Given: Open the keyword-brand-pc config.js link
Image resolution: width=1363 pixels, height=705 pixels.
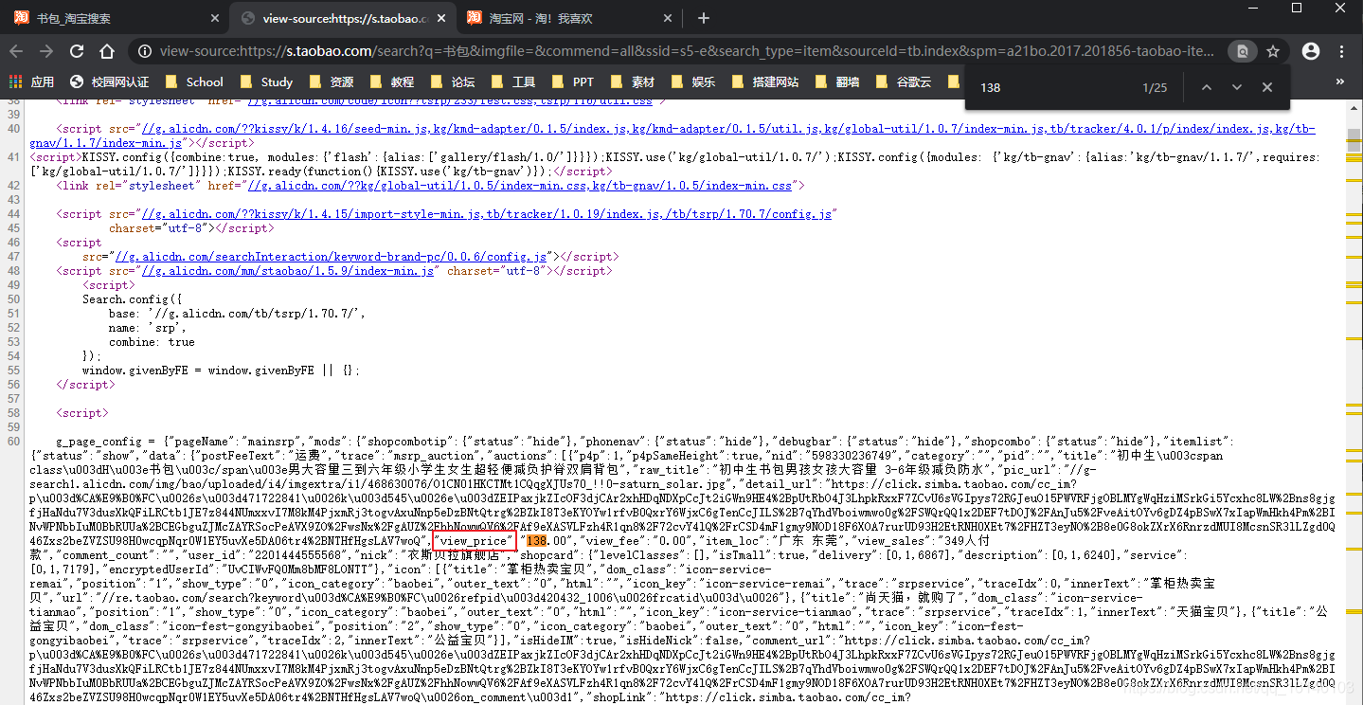Looking at the screenshot, I should pos(331,257).
